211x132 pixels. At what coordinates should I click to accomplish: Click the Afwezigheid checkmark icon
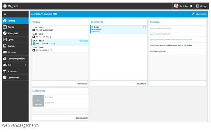[5, 33]
